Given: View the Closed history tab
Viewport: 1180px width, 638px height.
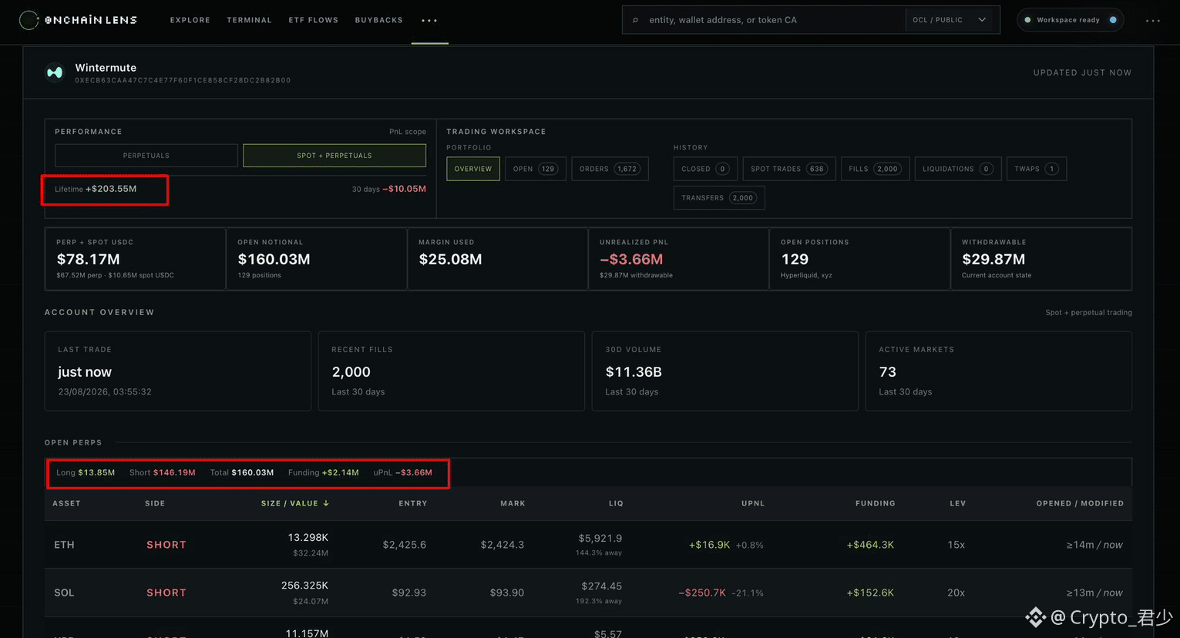Looking at the screenshot, I should (705, 169).
